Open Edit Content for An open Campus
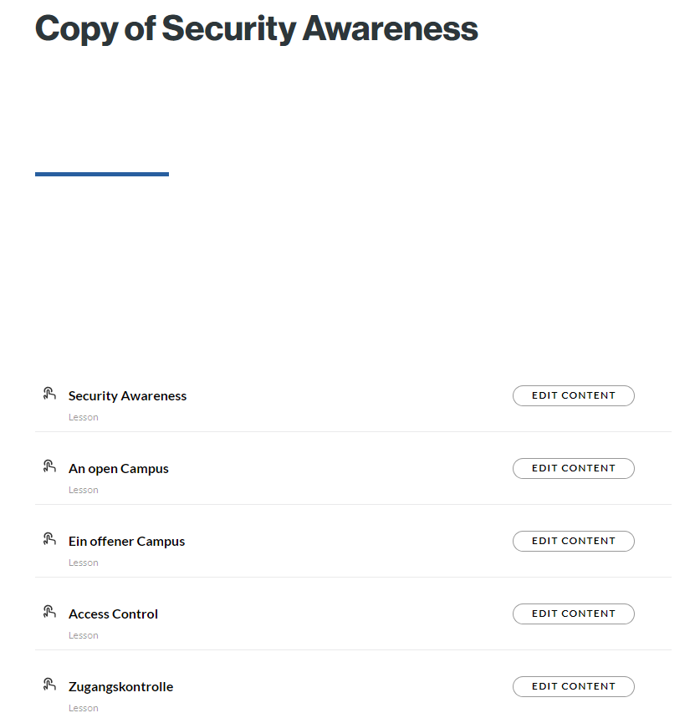Image resolution: width=695 pixels, height=718 pixels. pos(573,469)
